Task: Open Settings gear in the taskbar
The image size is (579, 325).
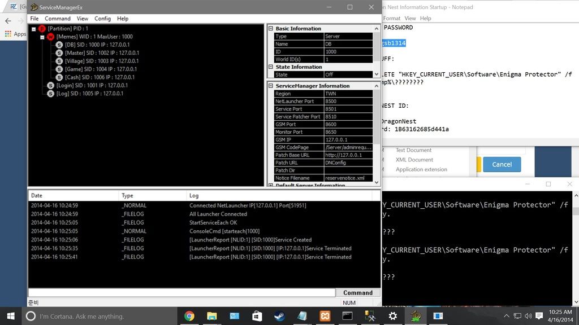Action: [x=392, y=316]
